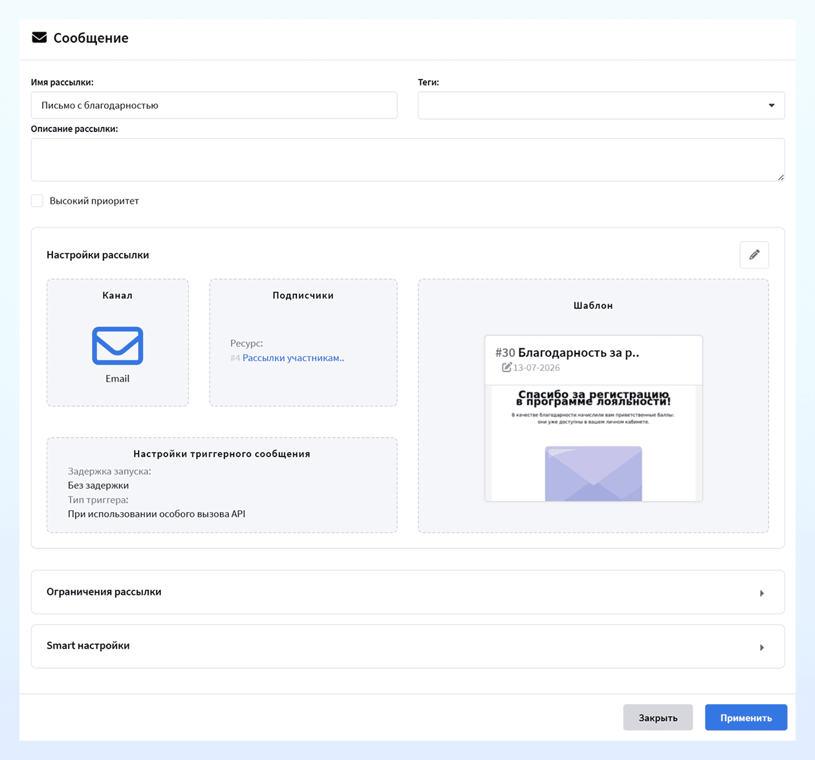Click the Настройки триггерного сообщения block
The width and height of the screenshot is (815, 760).
point(222,485)
